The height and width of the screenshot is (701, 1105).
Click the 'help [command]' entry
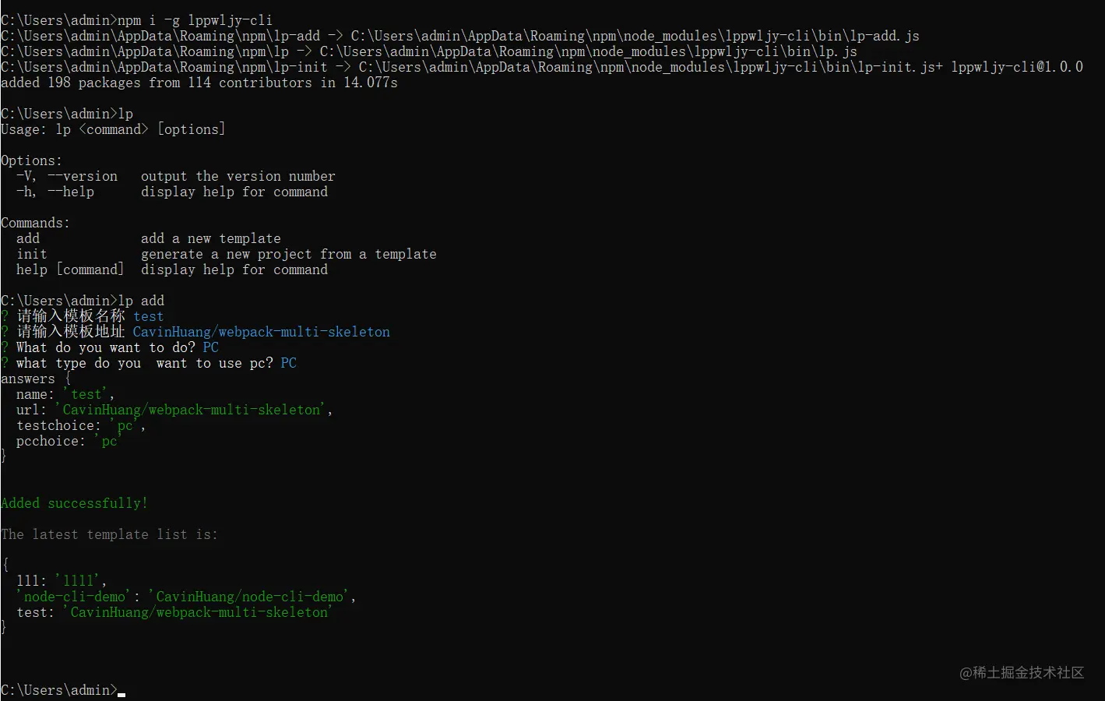pos(70,269)
